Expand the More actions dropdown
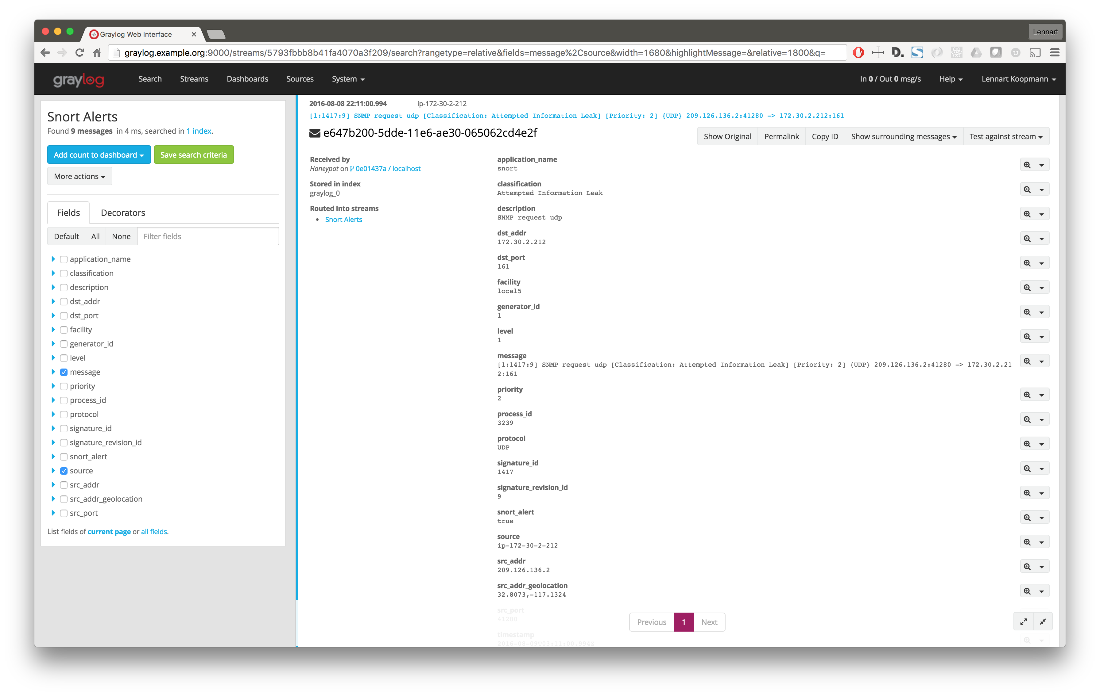This screenshot has height=696, width=1100. [79, 176]
